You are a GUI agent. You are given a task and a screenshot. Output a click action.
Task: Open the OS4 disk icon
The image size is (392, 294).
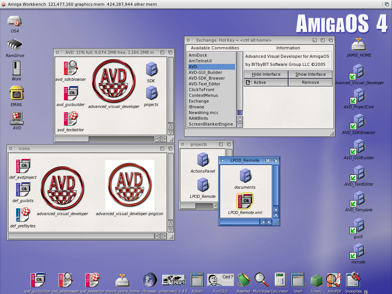tap(15, 21)
